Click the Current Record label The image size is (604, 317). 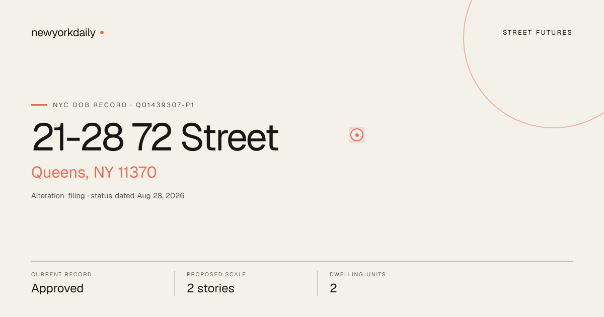(61, 275)
